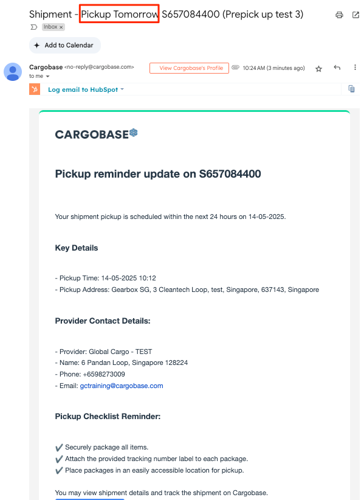
Task: Click the sender name Cargobase
Action: pyautogui.click(x=46, y=67)
